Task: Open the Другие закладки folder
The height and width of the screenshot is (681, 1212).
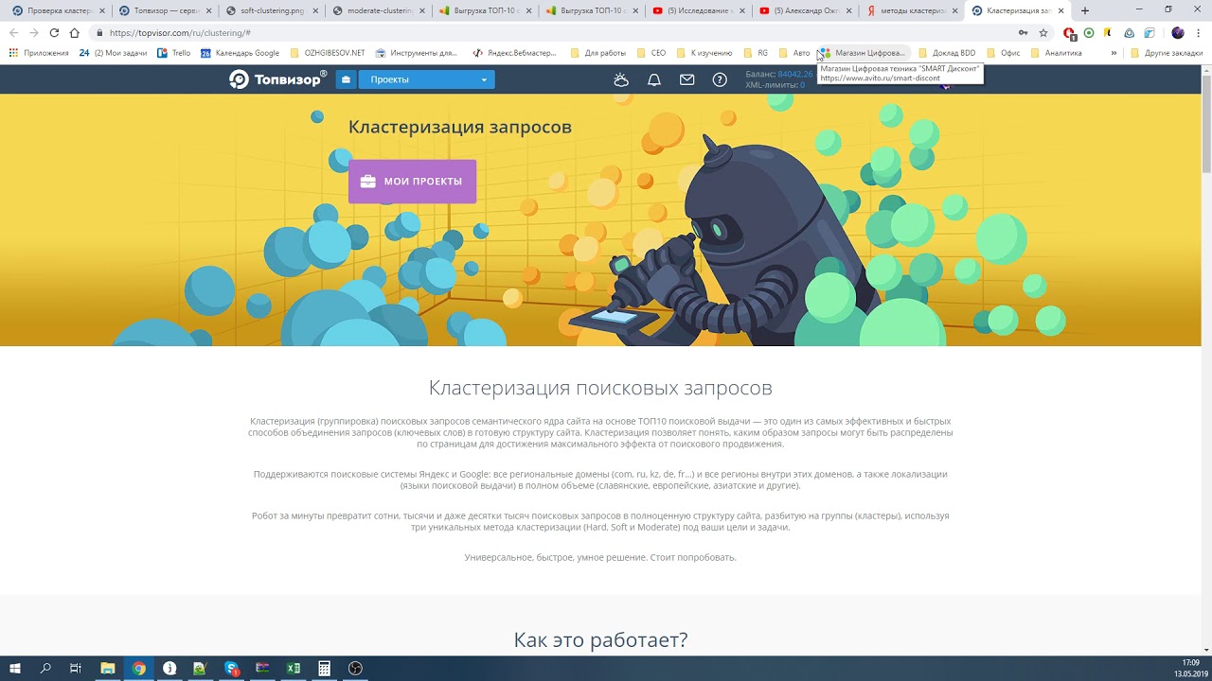Action: point(1167,53)
